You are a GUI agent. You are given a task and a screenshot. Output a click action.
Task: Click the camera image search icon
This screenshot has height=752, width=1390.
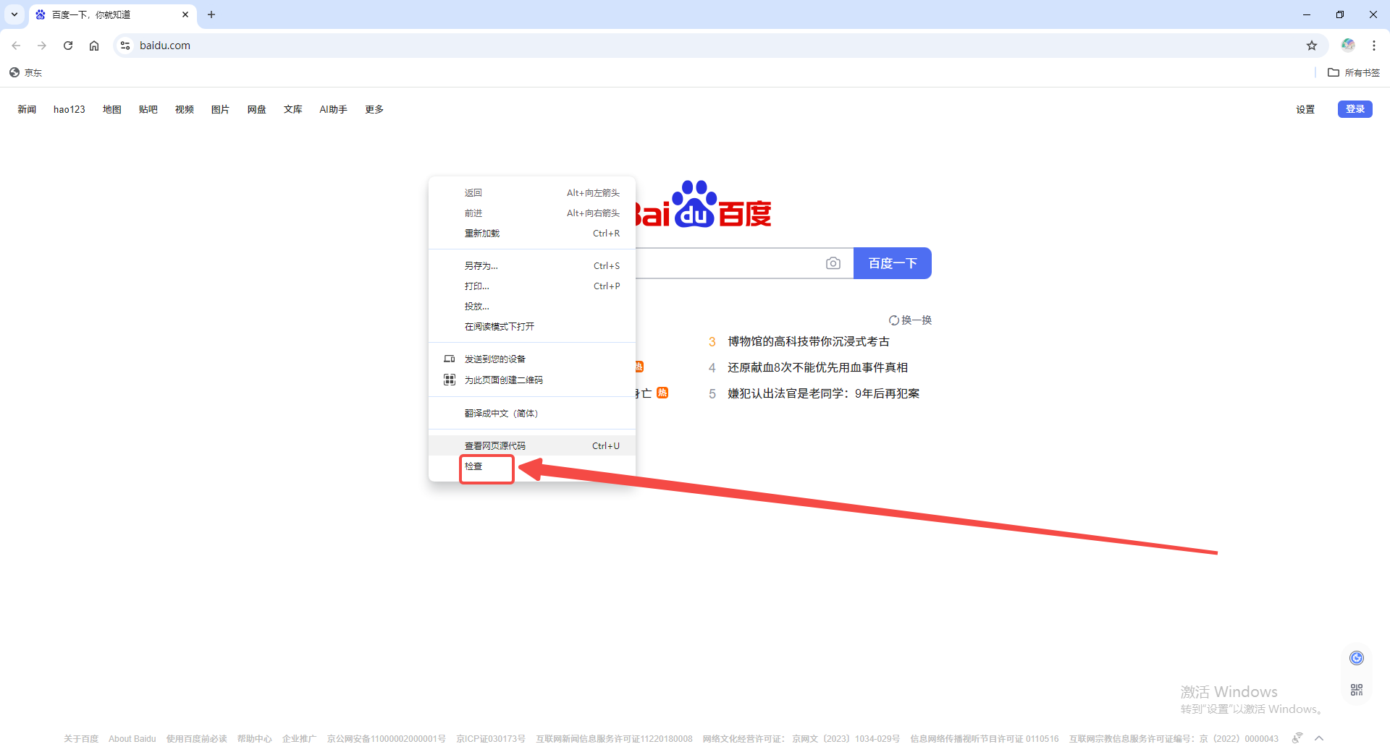point(833,263)
